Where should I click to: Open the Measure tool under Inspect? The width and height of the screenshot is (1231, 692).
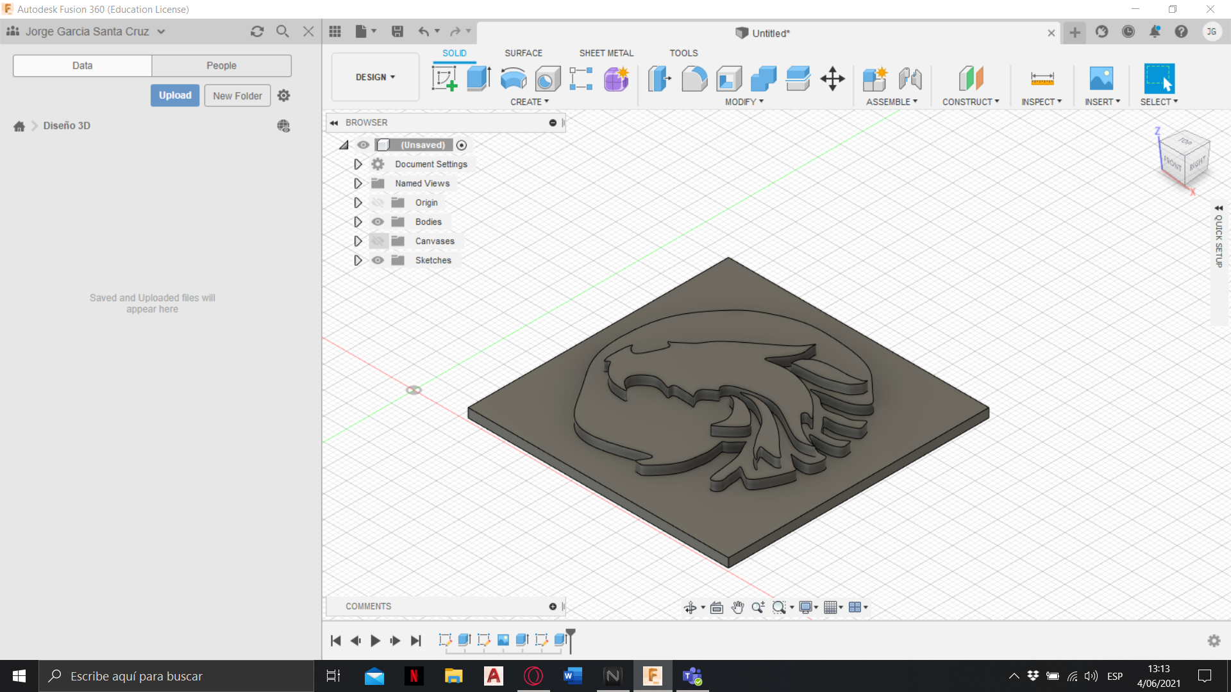(x=1042, y=79)
